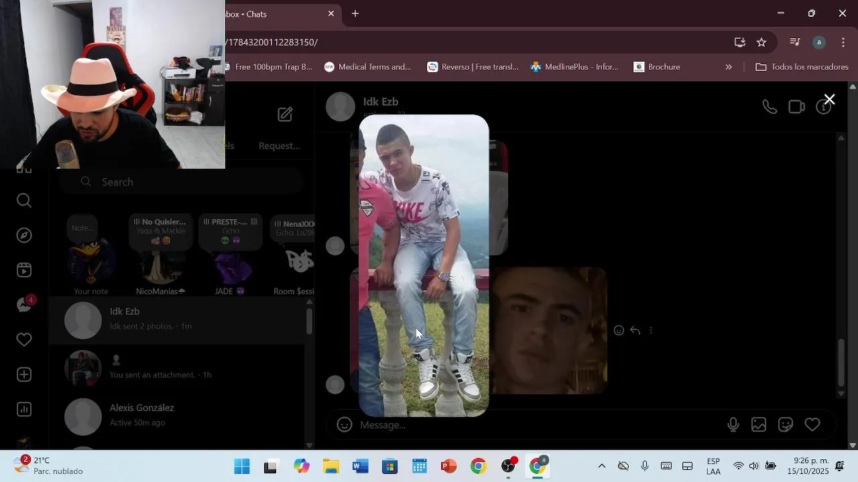Launch File Explorer from the taskbar
The height and width of the screenshot is (482, 858).
click(331, 466)
